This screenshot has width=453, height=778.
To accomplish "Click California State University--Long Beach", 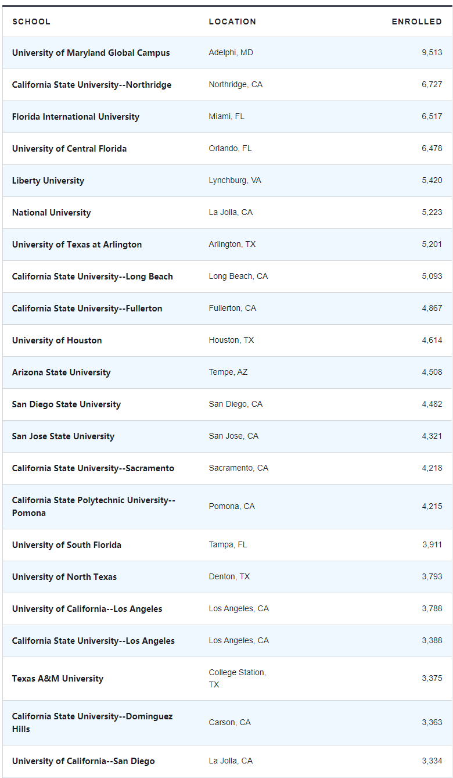I will pos(92,277).
